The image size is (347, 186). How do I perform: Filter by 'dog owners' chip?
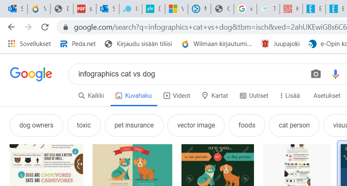pyautogui.click(x=36, y=125)
